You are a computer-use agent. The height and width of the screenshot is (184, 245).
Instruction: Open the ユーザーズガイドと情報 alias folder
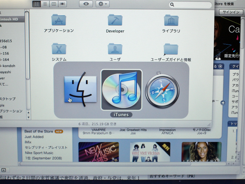pyautogui.click(x=171, y=52)
